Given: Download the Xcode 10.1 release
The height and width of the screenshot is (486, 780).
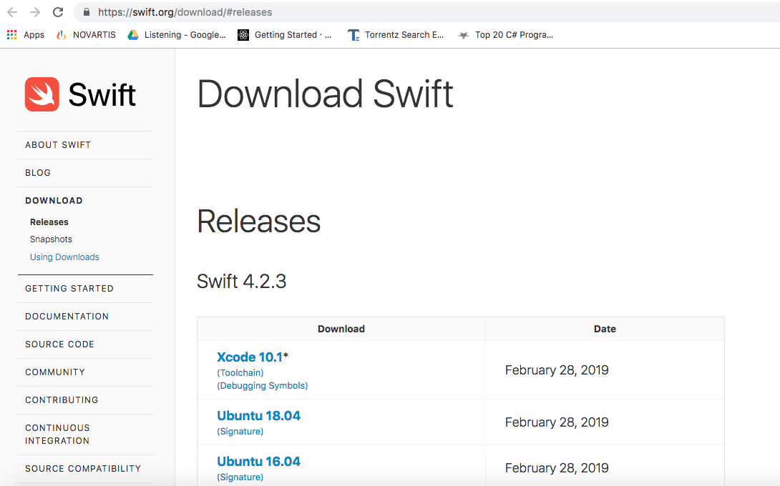Looking at the screenshot, I should pos(250,357).
